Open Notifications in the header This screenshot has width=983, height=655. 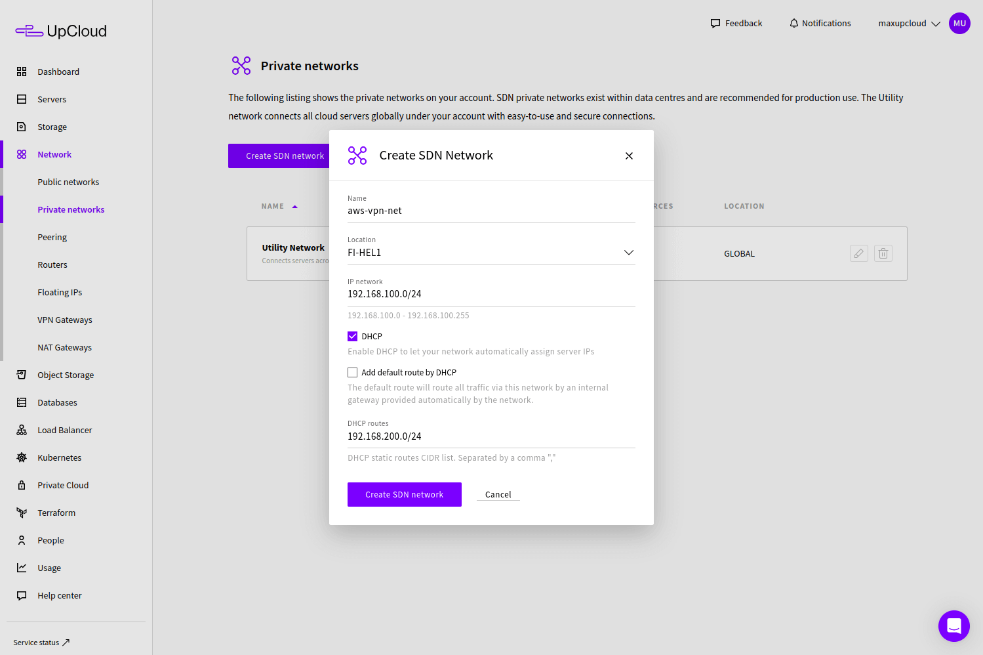820,23
